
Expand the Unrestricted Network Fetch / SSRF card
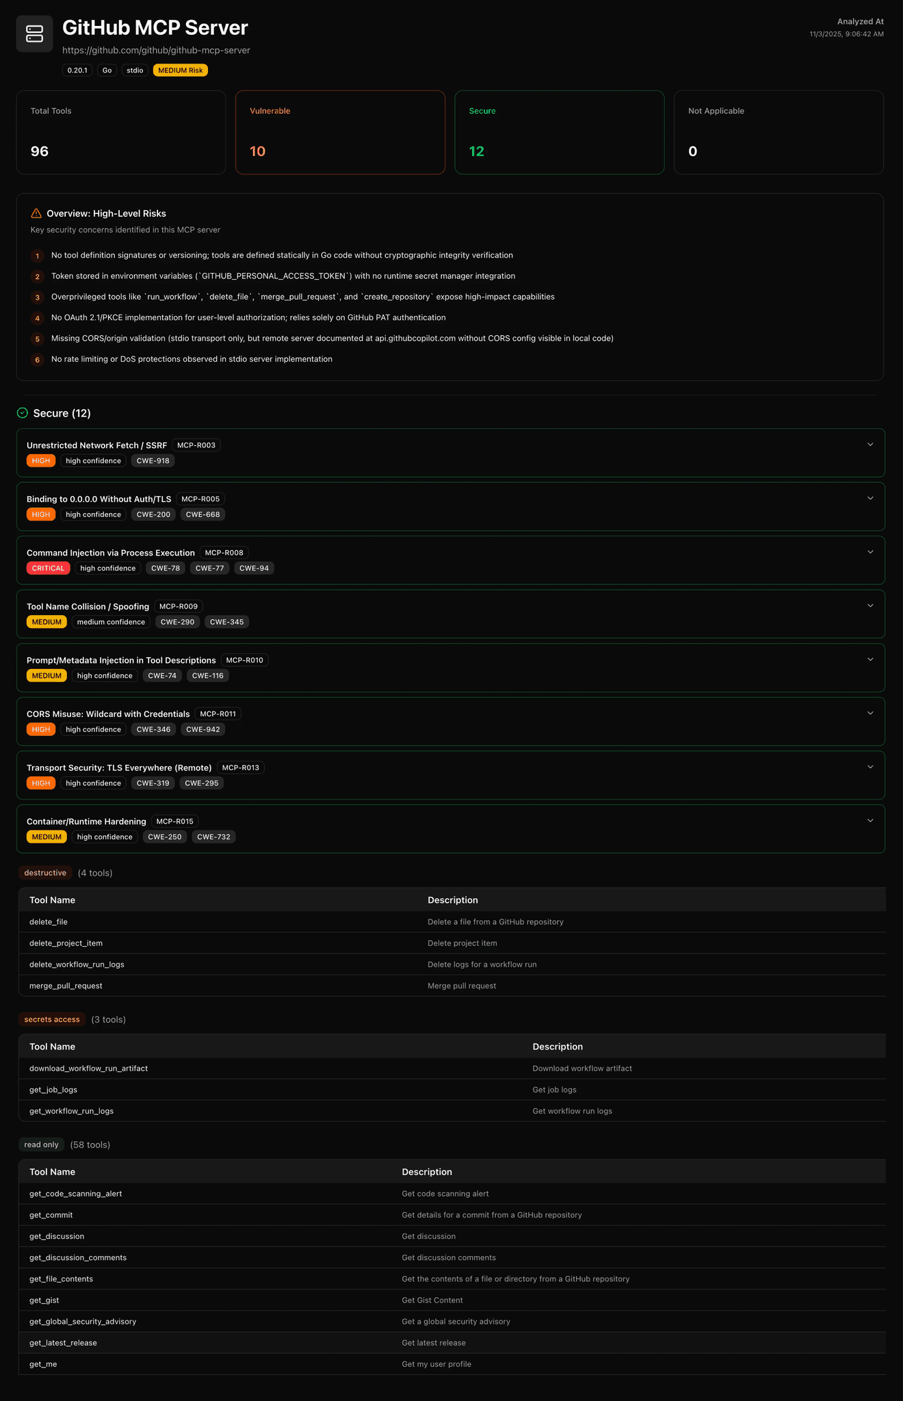click(x=870, y=445)
